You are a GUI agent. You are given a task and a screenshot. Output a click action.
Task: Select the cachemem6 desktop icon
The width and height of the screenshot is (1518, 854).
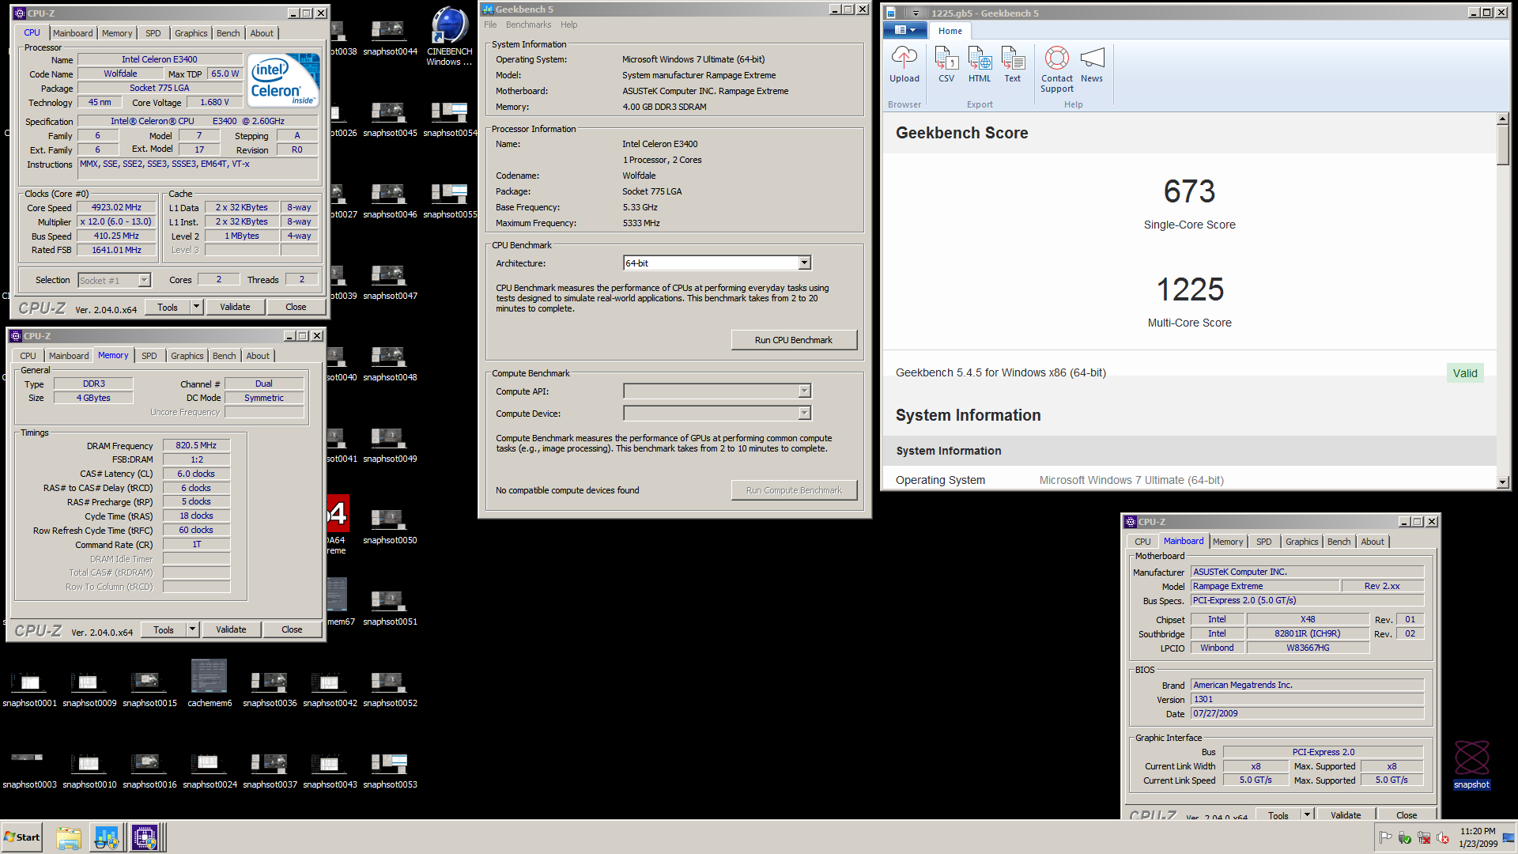[x=210, y=683]
